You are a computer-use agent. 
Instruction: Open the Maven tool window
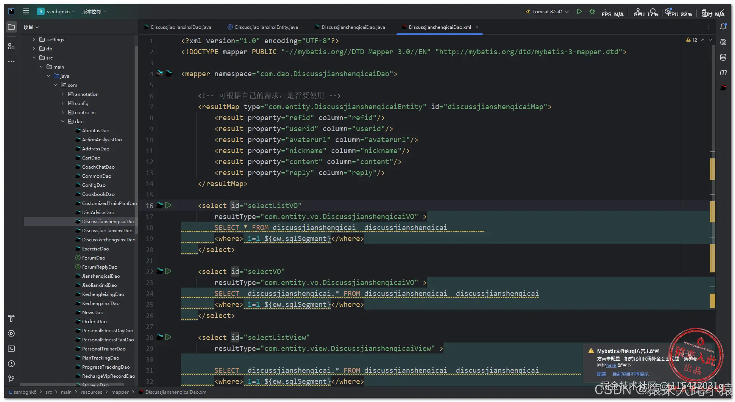tap(723, 72)
